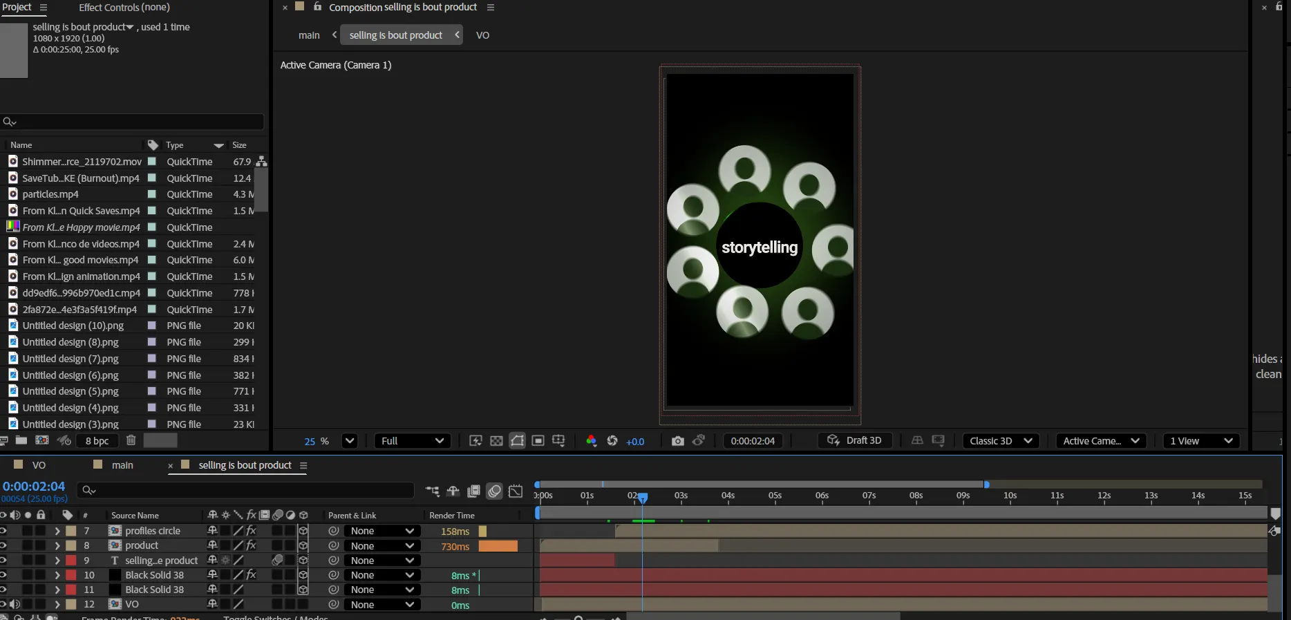
Task: Open the Effect Controls panel tab
Action: pos(124,8)
